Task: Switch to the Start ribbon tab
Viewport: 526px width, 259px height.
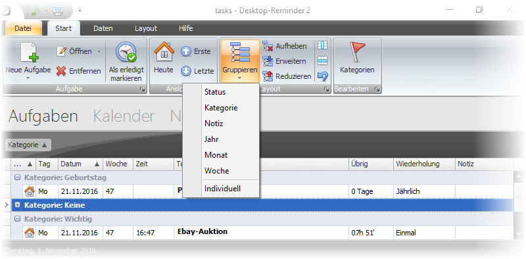Action: point(63,28)
